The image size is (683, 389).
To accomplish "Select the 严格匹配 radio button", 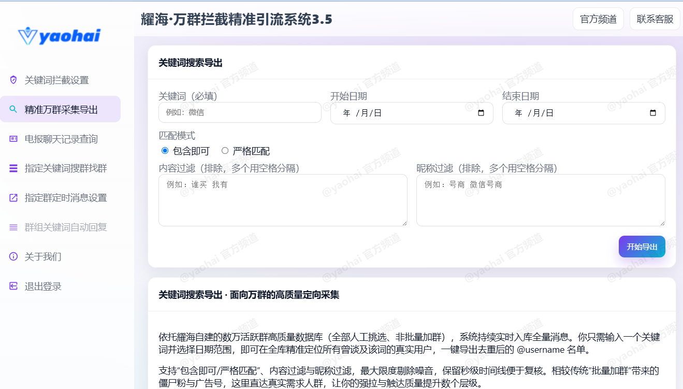I will click(225, 151).
